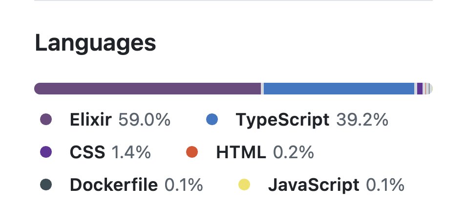Click the Elixir segment of the language bar

pyautogui.click(x=148, y=89)
